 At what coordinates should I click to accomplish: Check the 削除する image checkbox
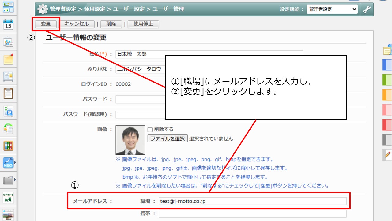[150, 130]
